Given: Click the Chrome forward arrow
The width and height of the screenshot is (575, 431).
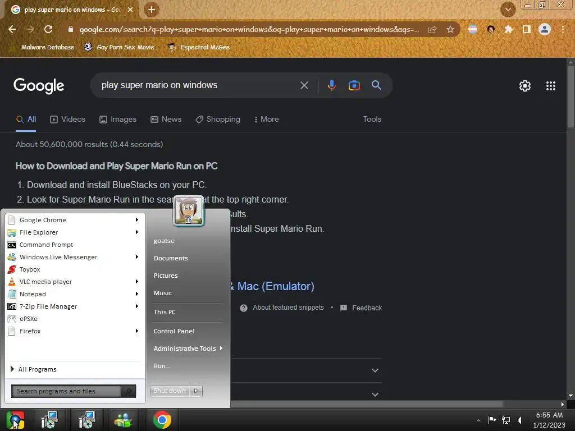Looking at the screenshot, I should click(30, 29).
